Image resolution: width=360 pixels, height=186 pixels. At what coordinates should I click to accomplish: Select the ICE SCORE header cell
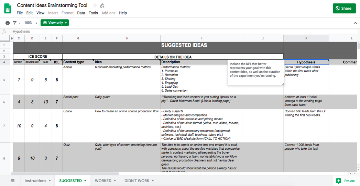[x=38, y=57]
